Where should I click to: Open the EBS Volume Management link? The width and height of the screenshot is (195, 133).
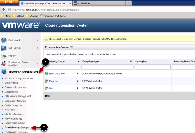tap(18, 96)
